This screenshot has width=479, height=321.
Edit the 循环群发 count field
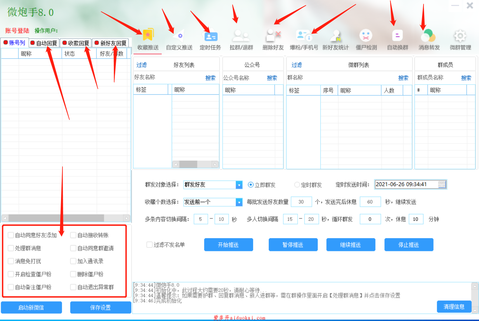pos(370,219)
